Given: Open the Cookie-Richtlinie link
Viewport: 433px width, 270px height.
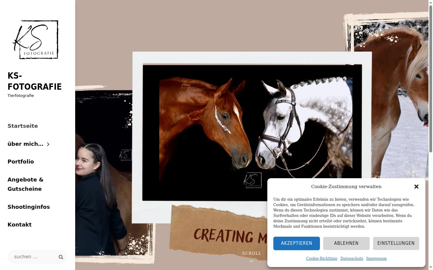Looking at the screenshot, I should pyautogui.click(x=322, y=259).
